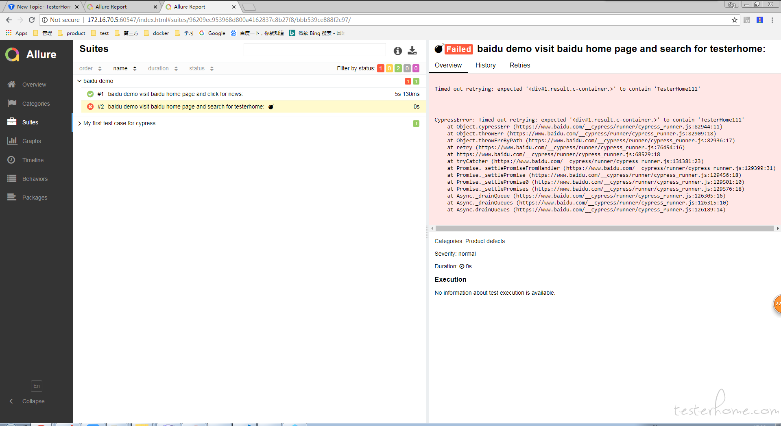Open Categories flag icon in sidebar
781x426 pixels.
[12, 103]
